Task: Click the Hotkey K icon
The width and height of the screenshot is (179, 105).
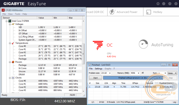Action: tap(149, 12)
